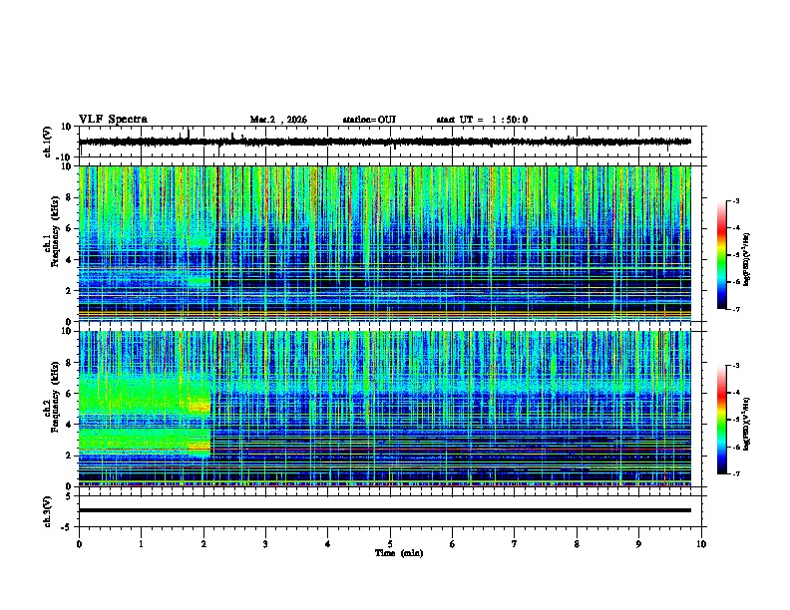
Task: Click the ch.1 "Frequency (kHz)" axis label
Action: [55, 231]
